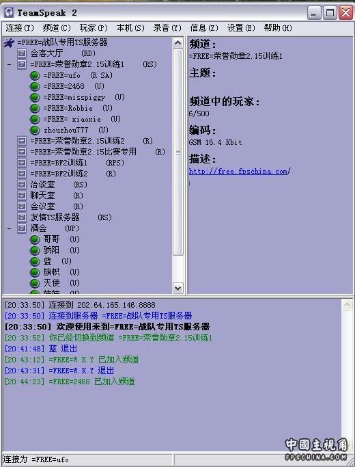Click channel list scrollbar down arrow
Screen dimensions: 355x467
click(x=177, y=289)
